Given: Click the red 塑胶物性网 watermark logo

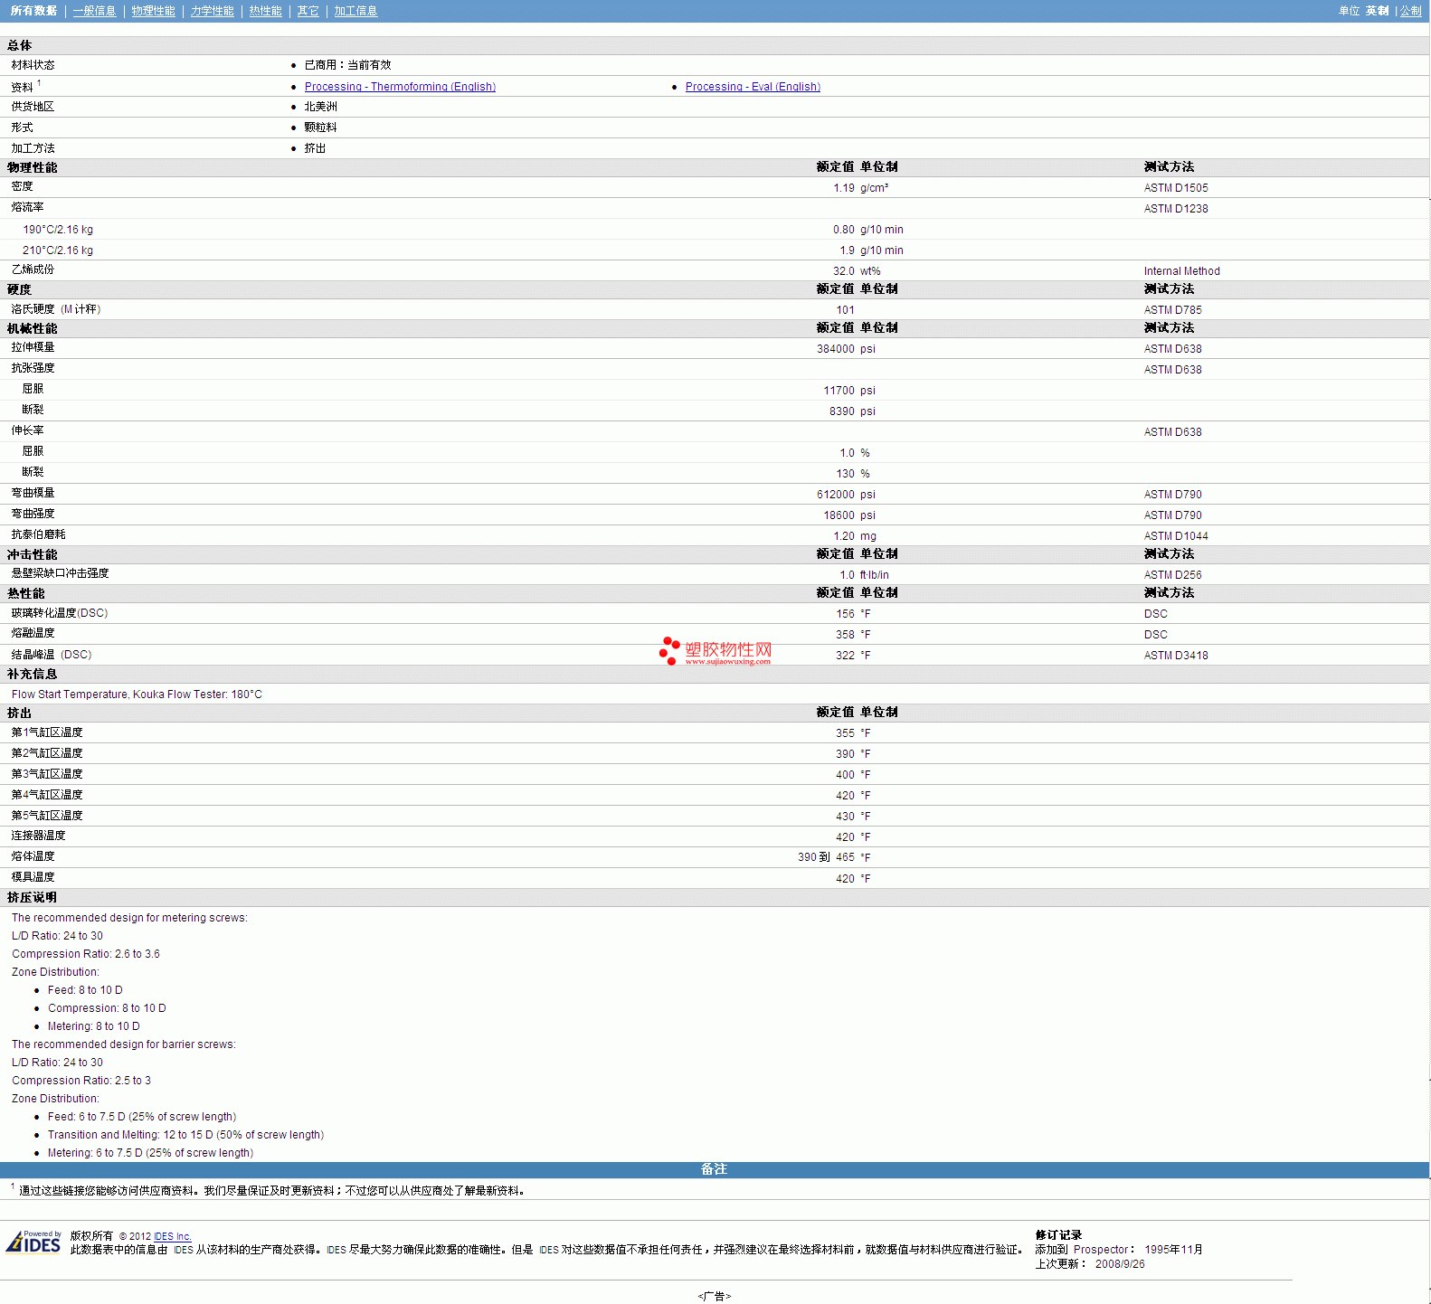Looking at the screenshot, I should pyautogui.click(x=715, y=651).
